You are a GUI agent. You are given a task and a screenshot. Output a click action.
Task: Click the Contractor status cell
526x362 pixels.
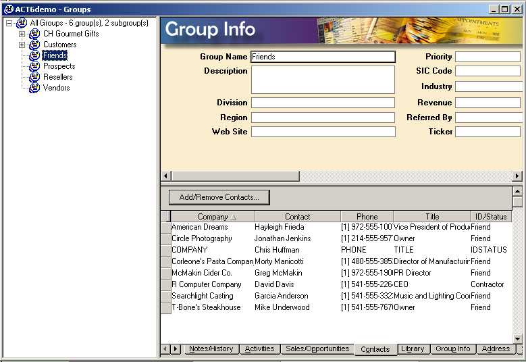491,284
